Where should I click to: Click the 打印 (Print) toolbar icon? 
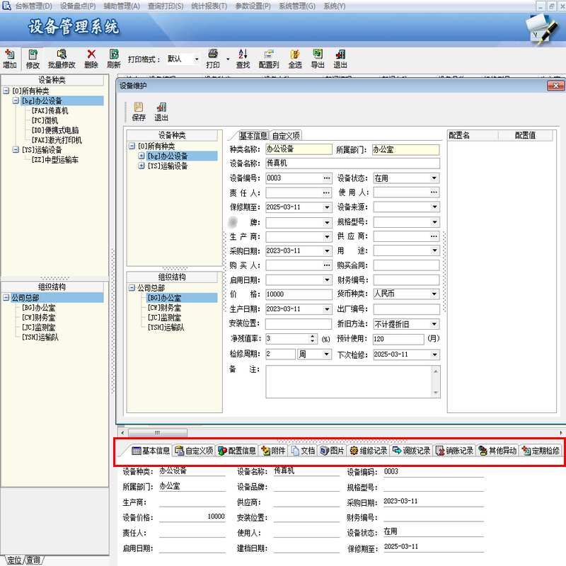(213, 59)
